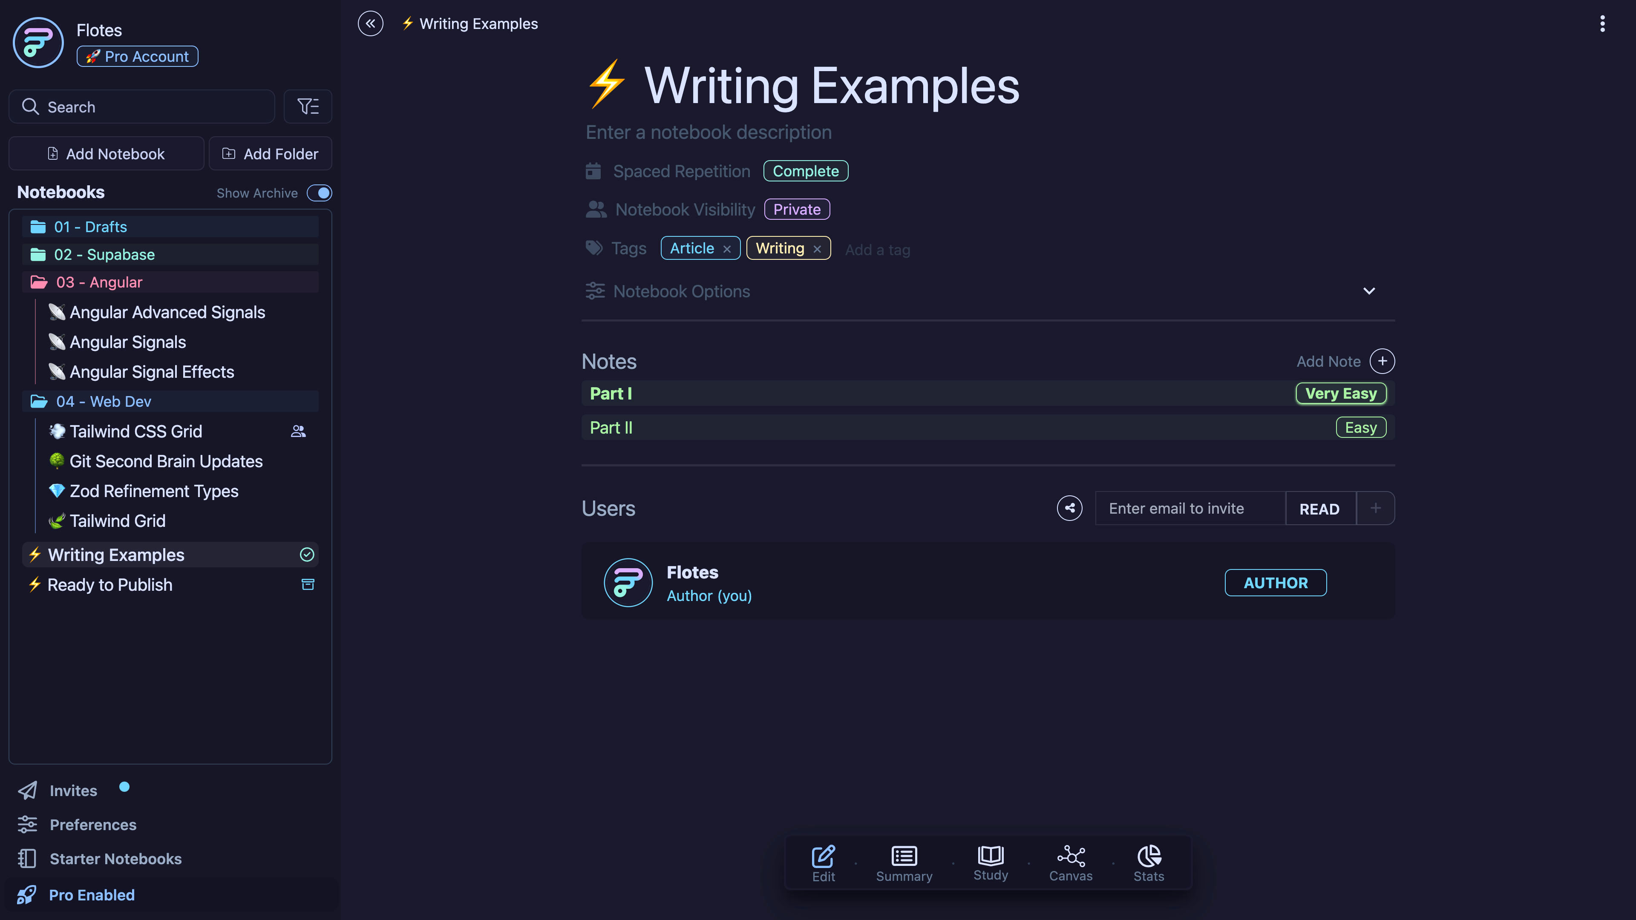Toggle the READ permission button for invite
Screen dimensions: 1636x920
1319,509
